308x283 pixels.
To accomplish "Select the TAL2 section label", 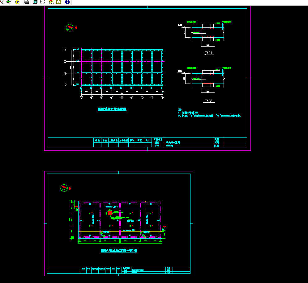I will [209, 101].
